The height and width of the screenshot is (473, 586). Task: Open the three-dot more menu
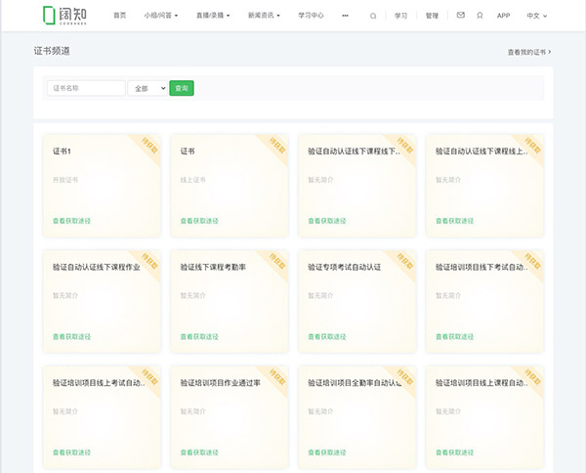click(x=345, y=16)
